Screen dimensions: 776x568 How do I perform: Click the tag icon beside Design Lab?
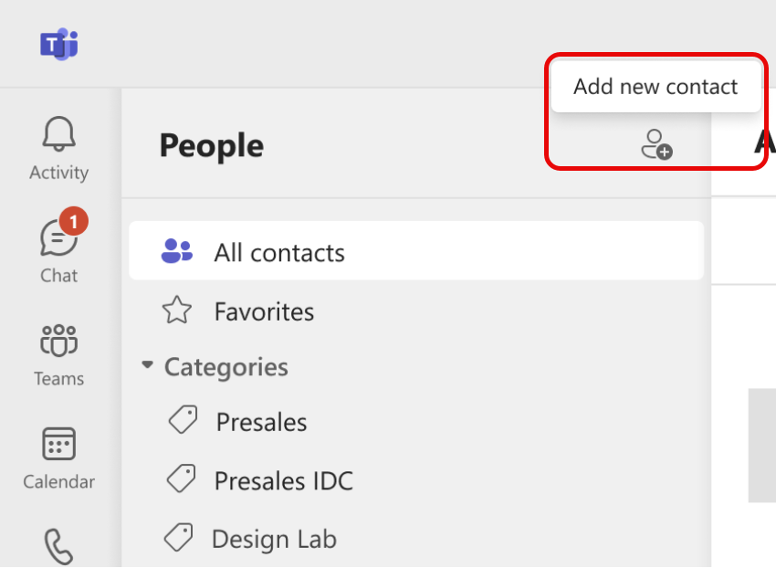click(x=183, y=538)
